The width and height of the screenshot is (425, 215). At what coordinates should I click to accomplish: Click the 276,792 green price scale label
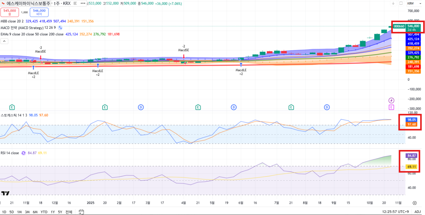(x=413, y=57)
